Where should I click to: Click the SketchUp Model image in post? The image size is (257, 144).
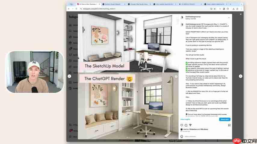128,43
